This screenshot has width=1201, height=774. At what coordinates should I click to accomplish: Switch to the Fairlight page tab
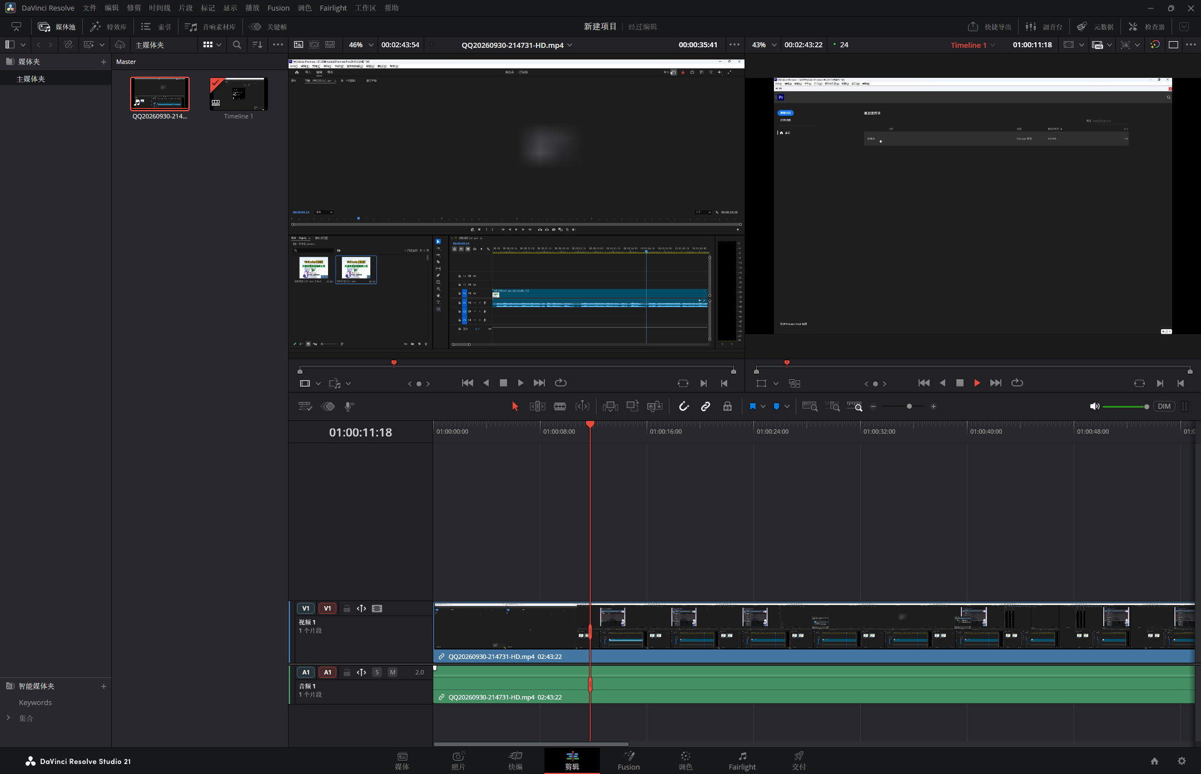point(742,761)
